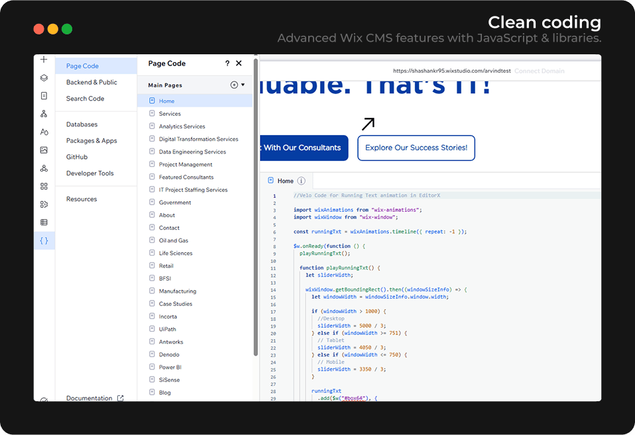Select the Incorta page
635x435 pixels.
pos(195,316)
